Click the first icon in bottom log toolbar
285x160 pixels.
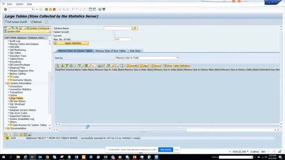(x=6, y=134)
